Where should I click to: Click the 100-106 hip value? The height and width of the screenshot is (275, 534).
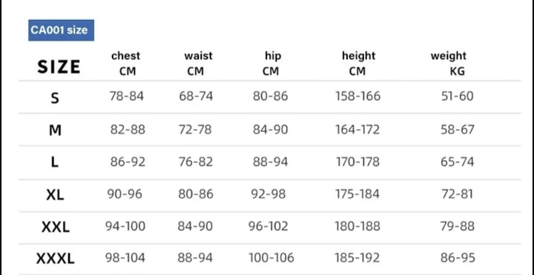pyautogui.click(x=271, y=258)
